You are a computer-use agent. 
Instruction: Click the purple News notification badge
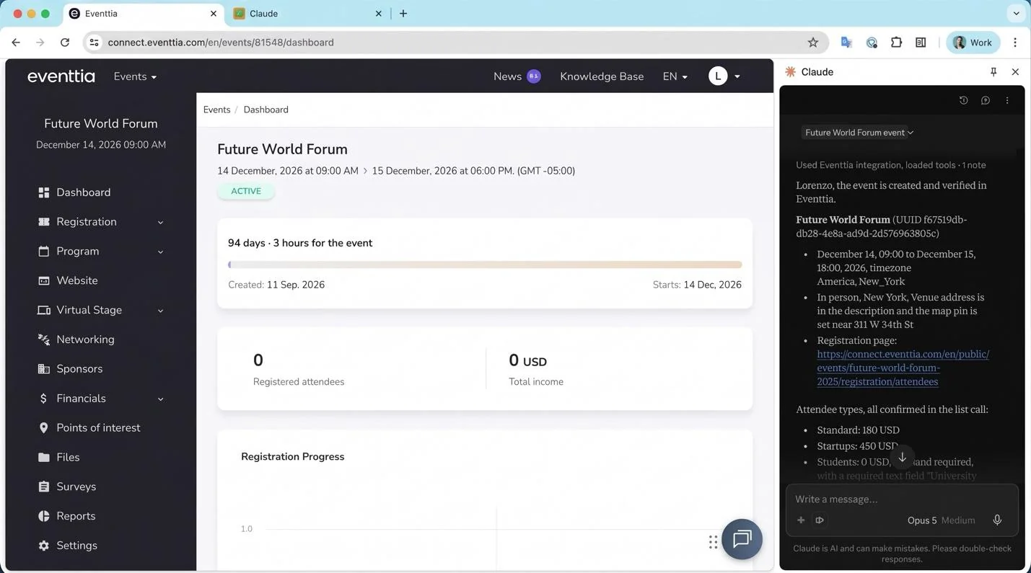point(534,76)
